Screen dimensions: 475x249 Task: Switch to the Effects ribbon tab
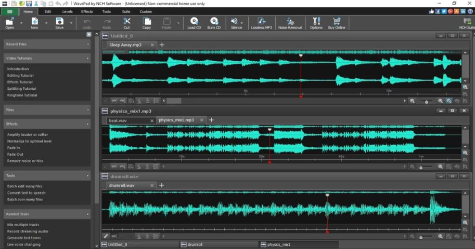tap(87, 11)
